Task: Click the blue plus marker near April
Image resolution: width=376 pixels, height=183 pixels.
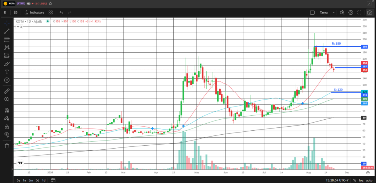Action: (x=152, y=128)
